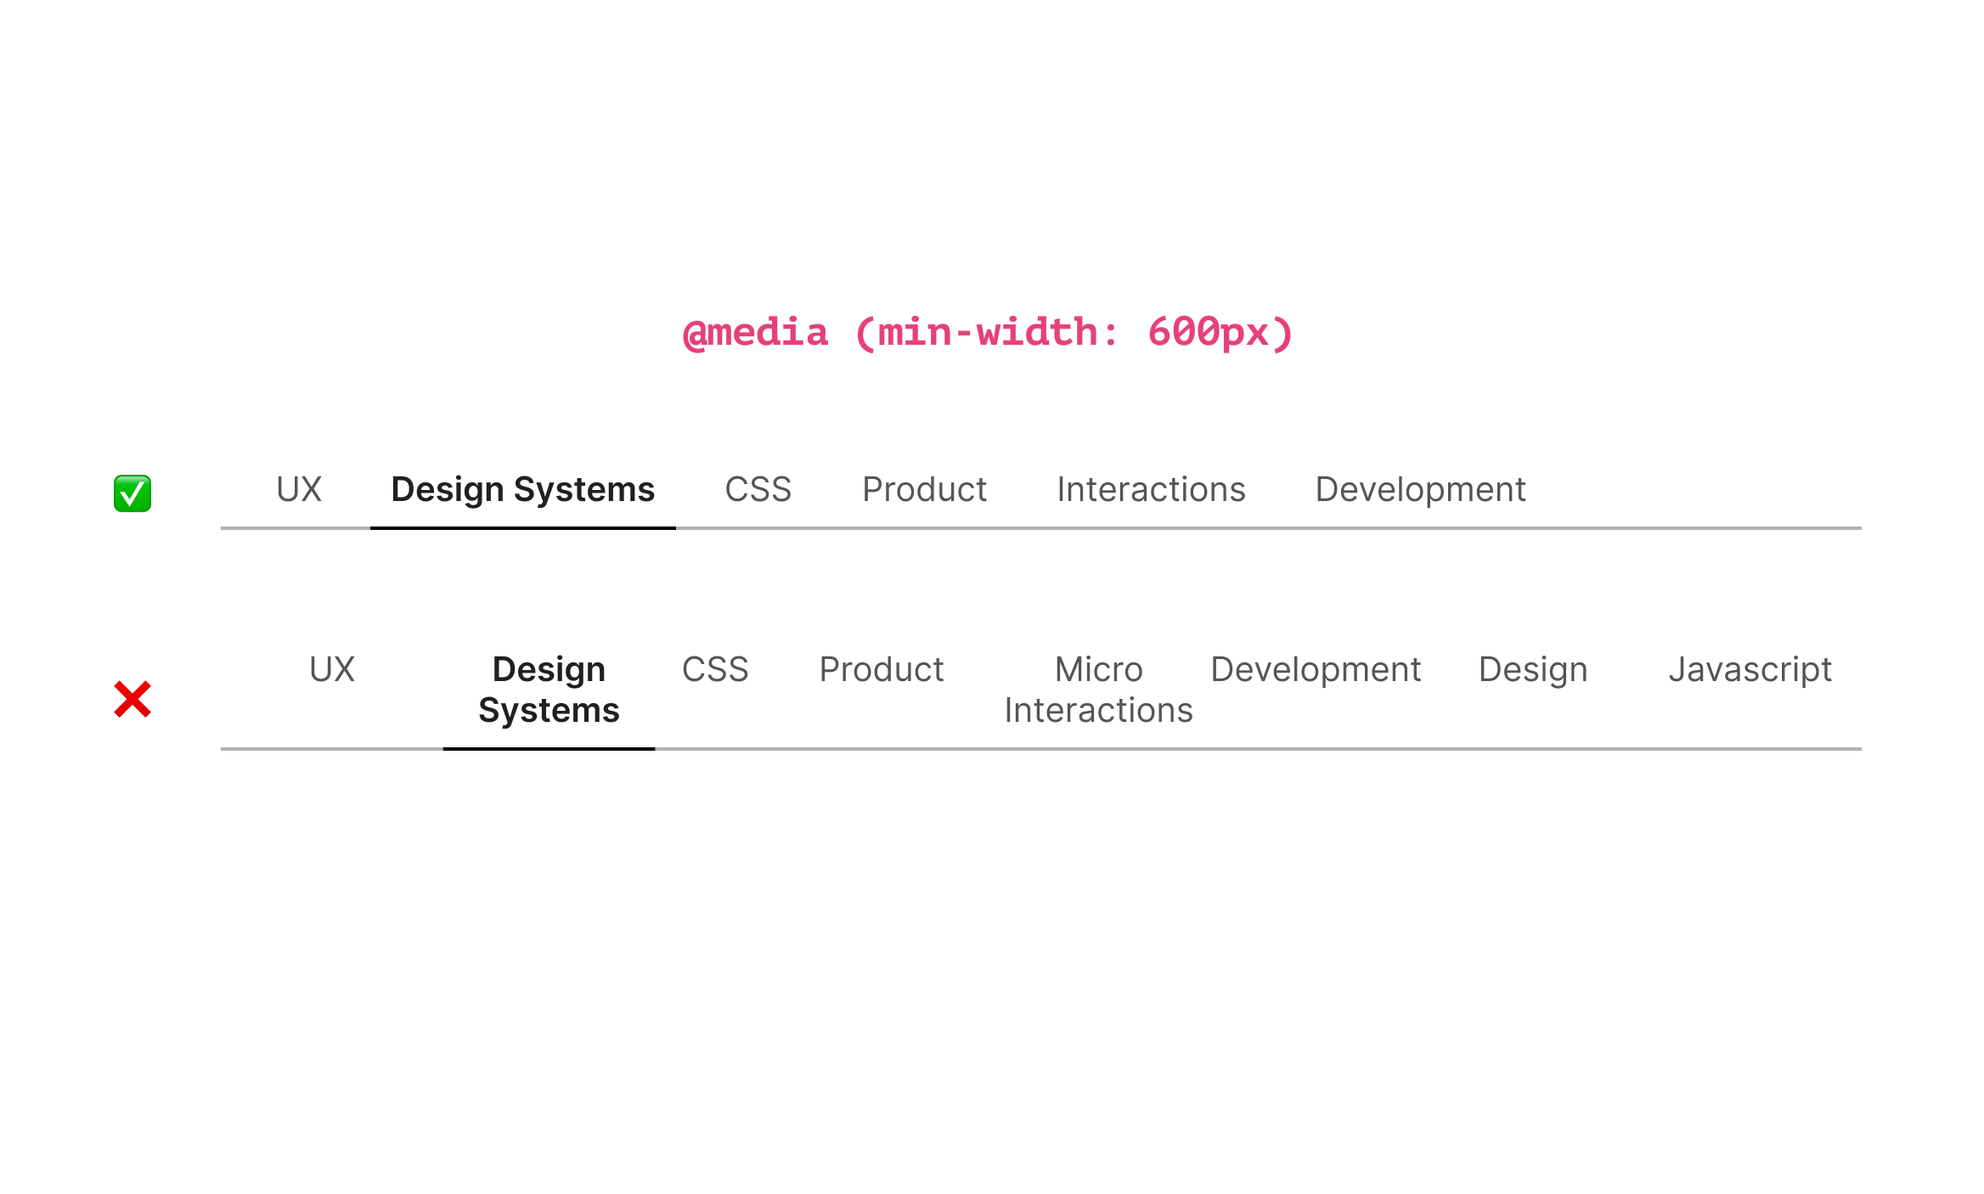
Task: Click the black underline below wrapped Design Systems
Action: (x=549, y=749)
